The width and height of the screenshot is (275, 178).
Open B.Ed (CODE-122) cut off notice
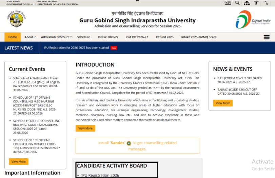point(239,80)
